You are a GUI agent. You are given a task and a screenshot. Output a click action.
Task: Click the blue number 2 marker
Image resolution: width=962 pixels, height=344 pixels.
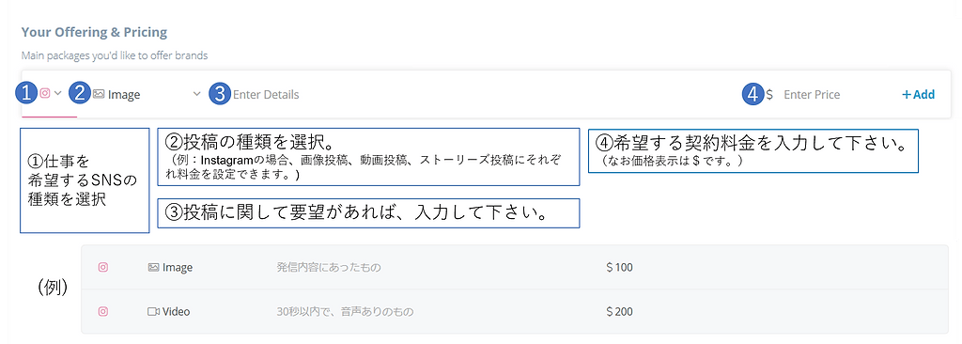click(x=80, y=93)
